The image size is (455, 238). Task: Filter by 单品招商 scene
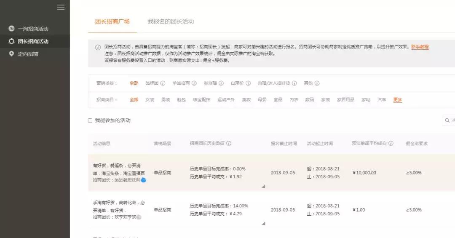181,83
